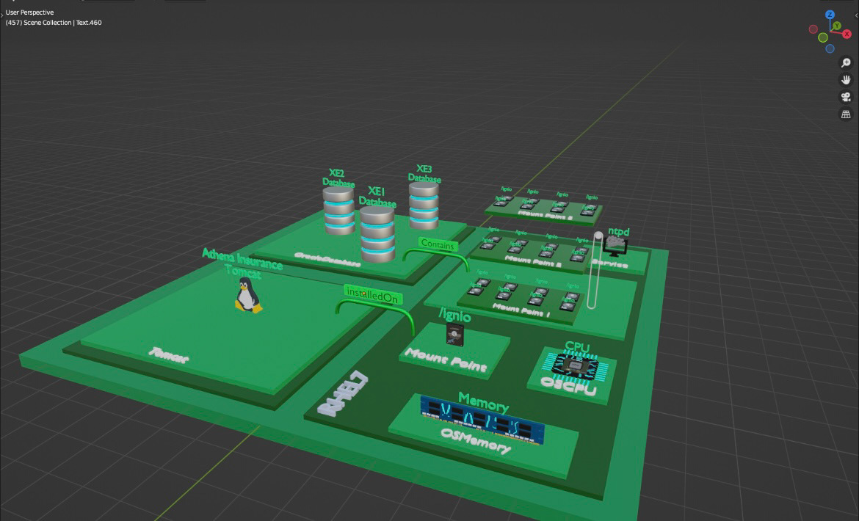Expand the left toolbar chevron

(x=1, y=15)
